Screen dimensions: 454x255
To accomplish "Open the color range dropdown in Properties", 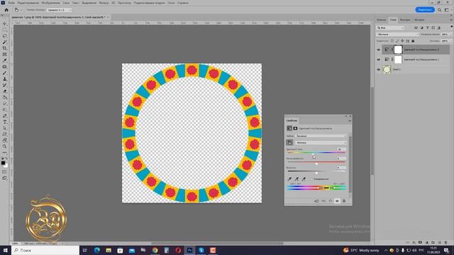I will point(321,142).
